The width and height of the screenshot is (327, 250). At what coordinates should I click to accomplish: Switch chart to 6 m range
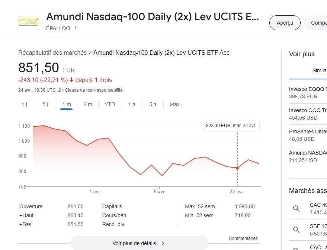87,104
